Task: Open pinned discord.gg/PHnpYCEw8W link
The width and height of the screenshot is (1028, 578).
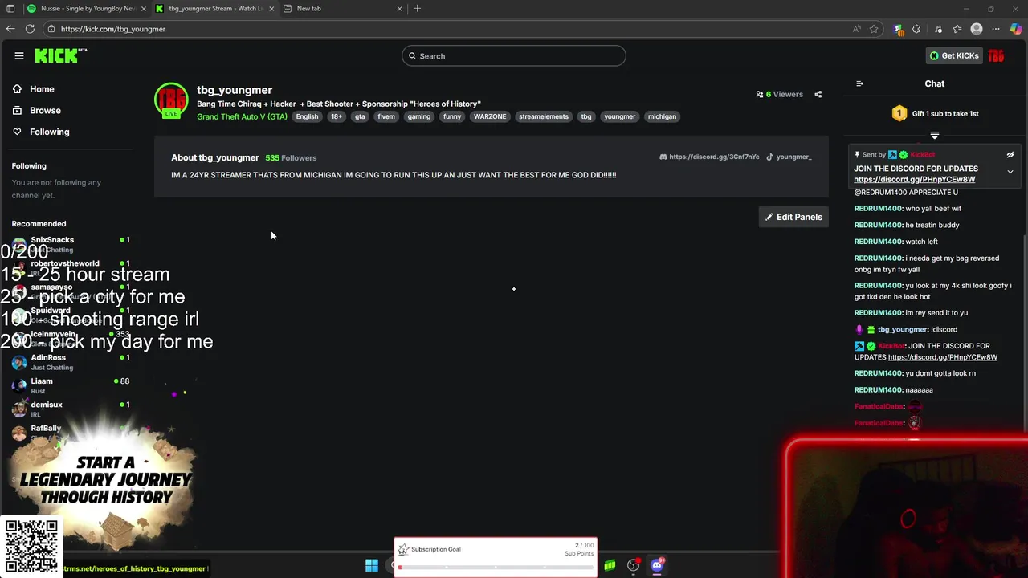Action: coord(915,179)
